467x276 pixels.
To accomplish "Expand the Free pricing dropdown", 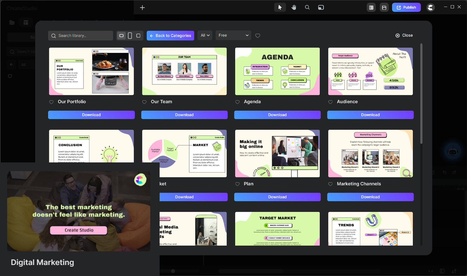I will (233, 35).
